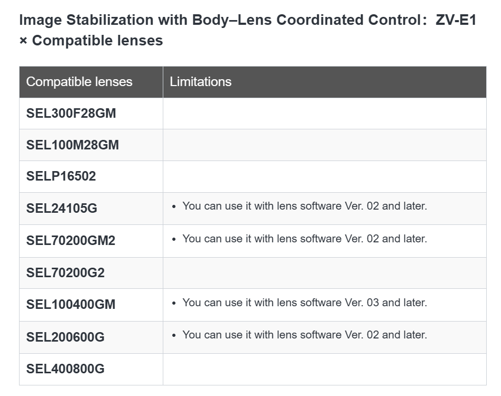Screen dimensions: 501x396
Task: Click the empty Limitations cell for SEL300F28GM
Action: pos(324,113)
